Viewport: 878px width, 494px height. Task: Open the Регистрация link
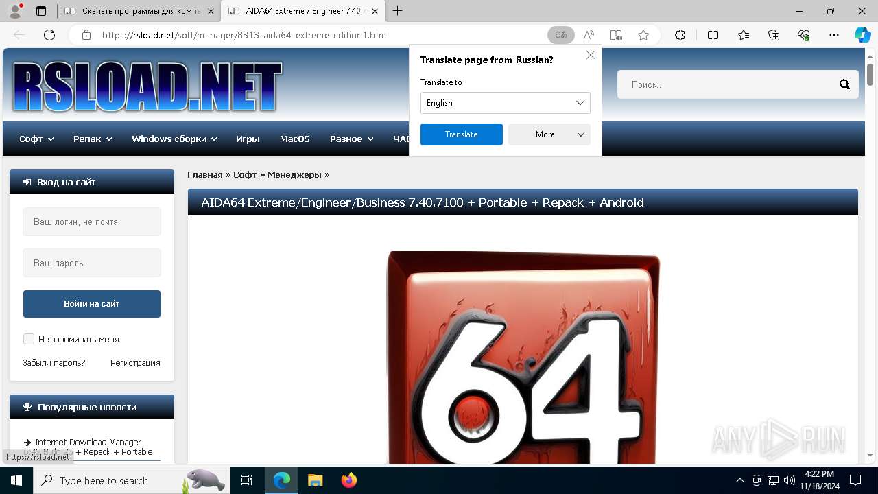click(x=135, y=362)
